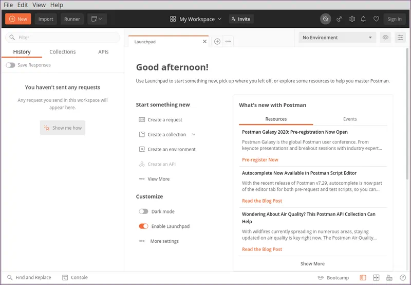This screenshot has width=411, height=285.
Task: Click the Import button
Action: pos(46,19)
